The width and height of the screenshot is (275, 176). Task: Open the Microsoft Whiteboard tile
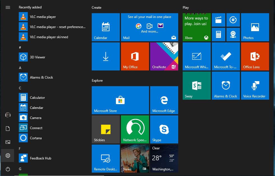pos(197,56)
